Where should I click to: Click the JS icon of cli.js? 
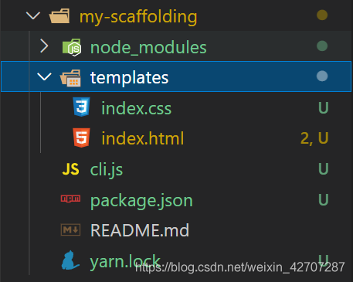pyautogui.click(x=70, y=169)
